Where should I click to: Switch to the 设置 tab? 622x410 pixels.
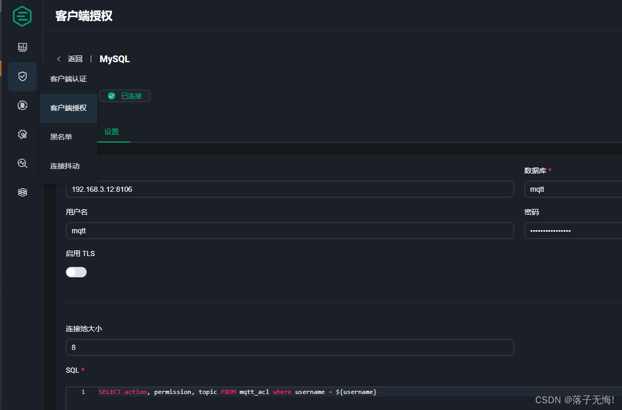(112, 132)
